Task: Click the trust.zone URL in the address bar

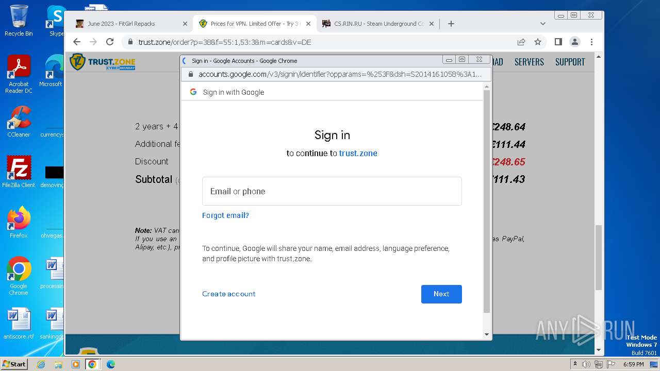Action: [x=225, y=42]
